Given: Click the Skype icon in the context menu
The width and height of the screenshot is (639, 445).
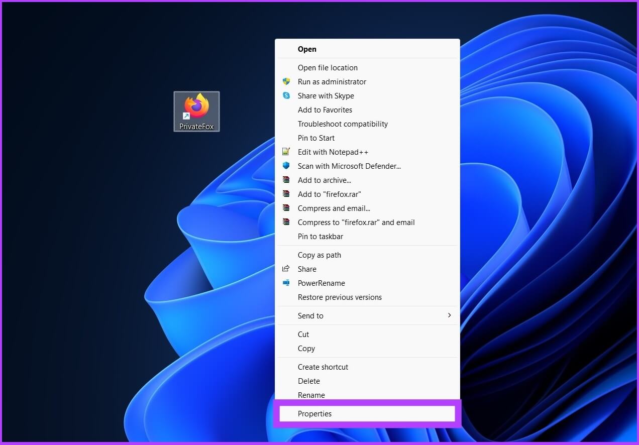Looking at the screenshot, I should click(286, 95).
